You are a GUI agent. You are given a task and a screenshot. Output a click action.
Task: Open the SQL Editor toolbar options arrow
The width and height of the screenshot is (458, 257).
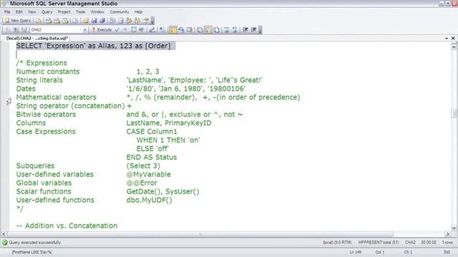point(260,30)
